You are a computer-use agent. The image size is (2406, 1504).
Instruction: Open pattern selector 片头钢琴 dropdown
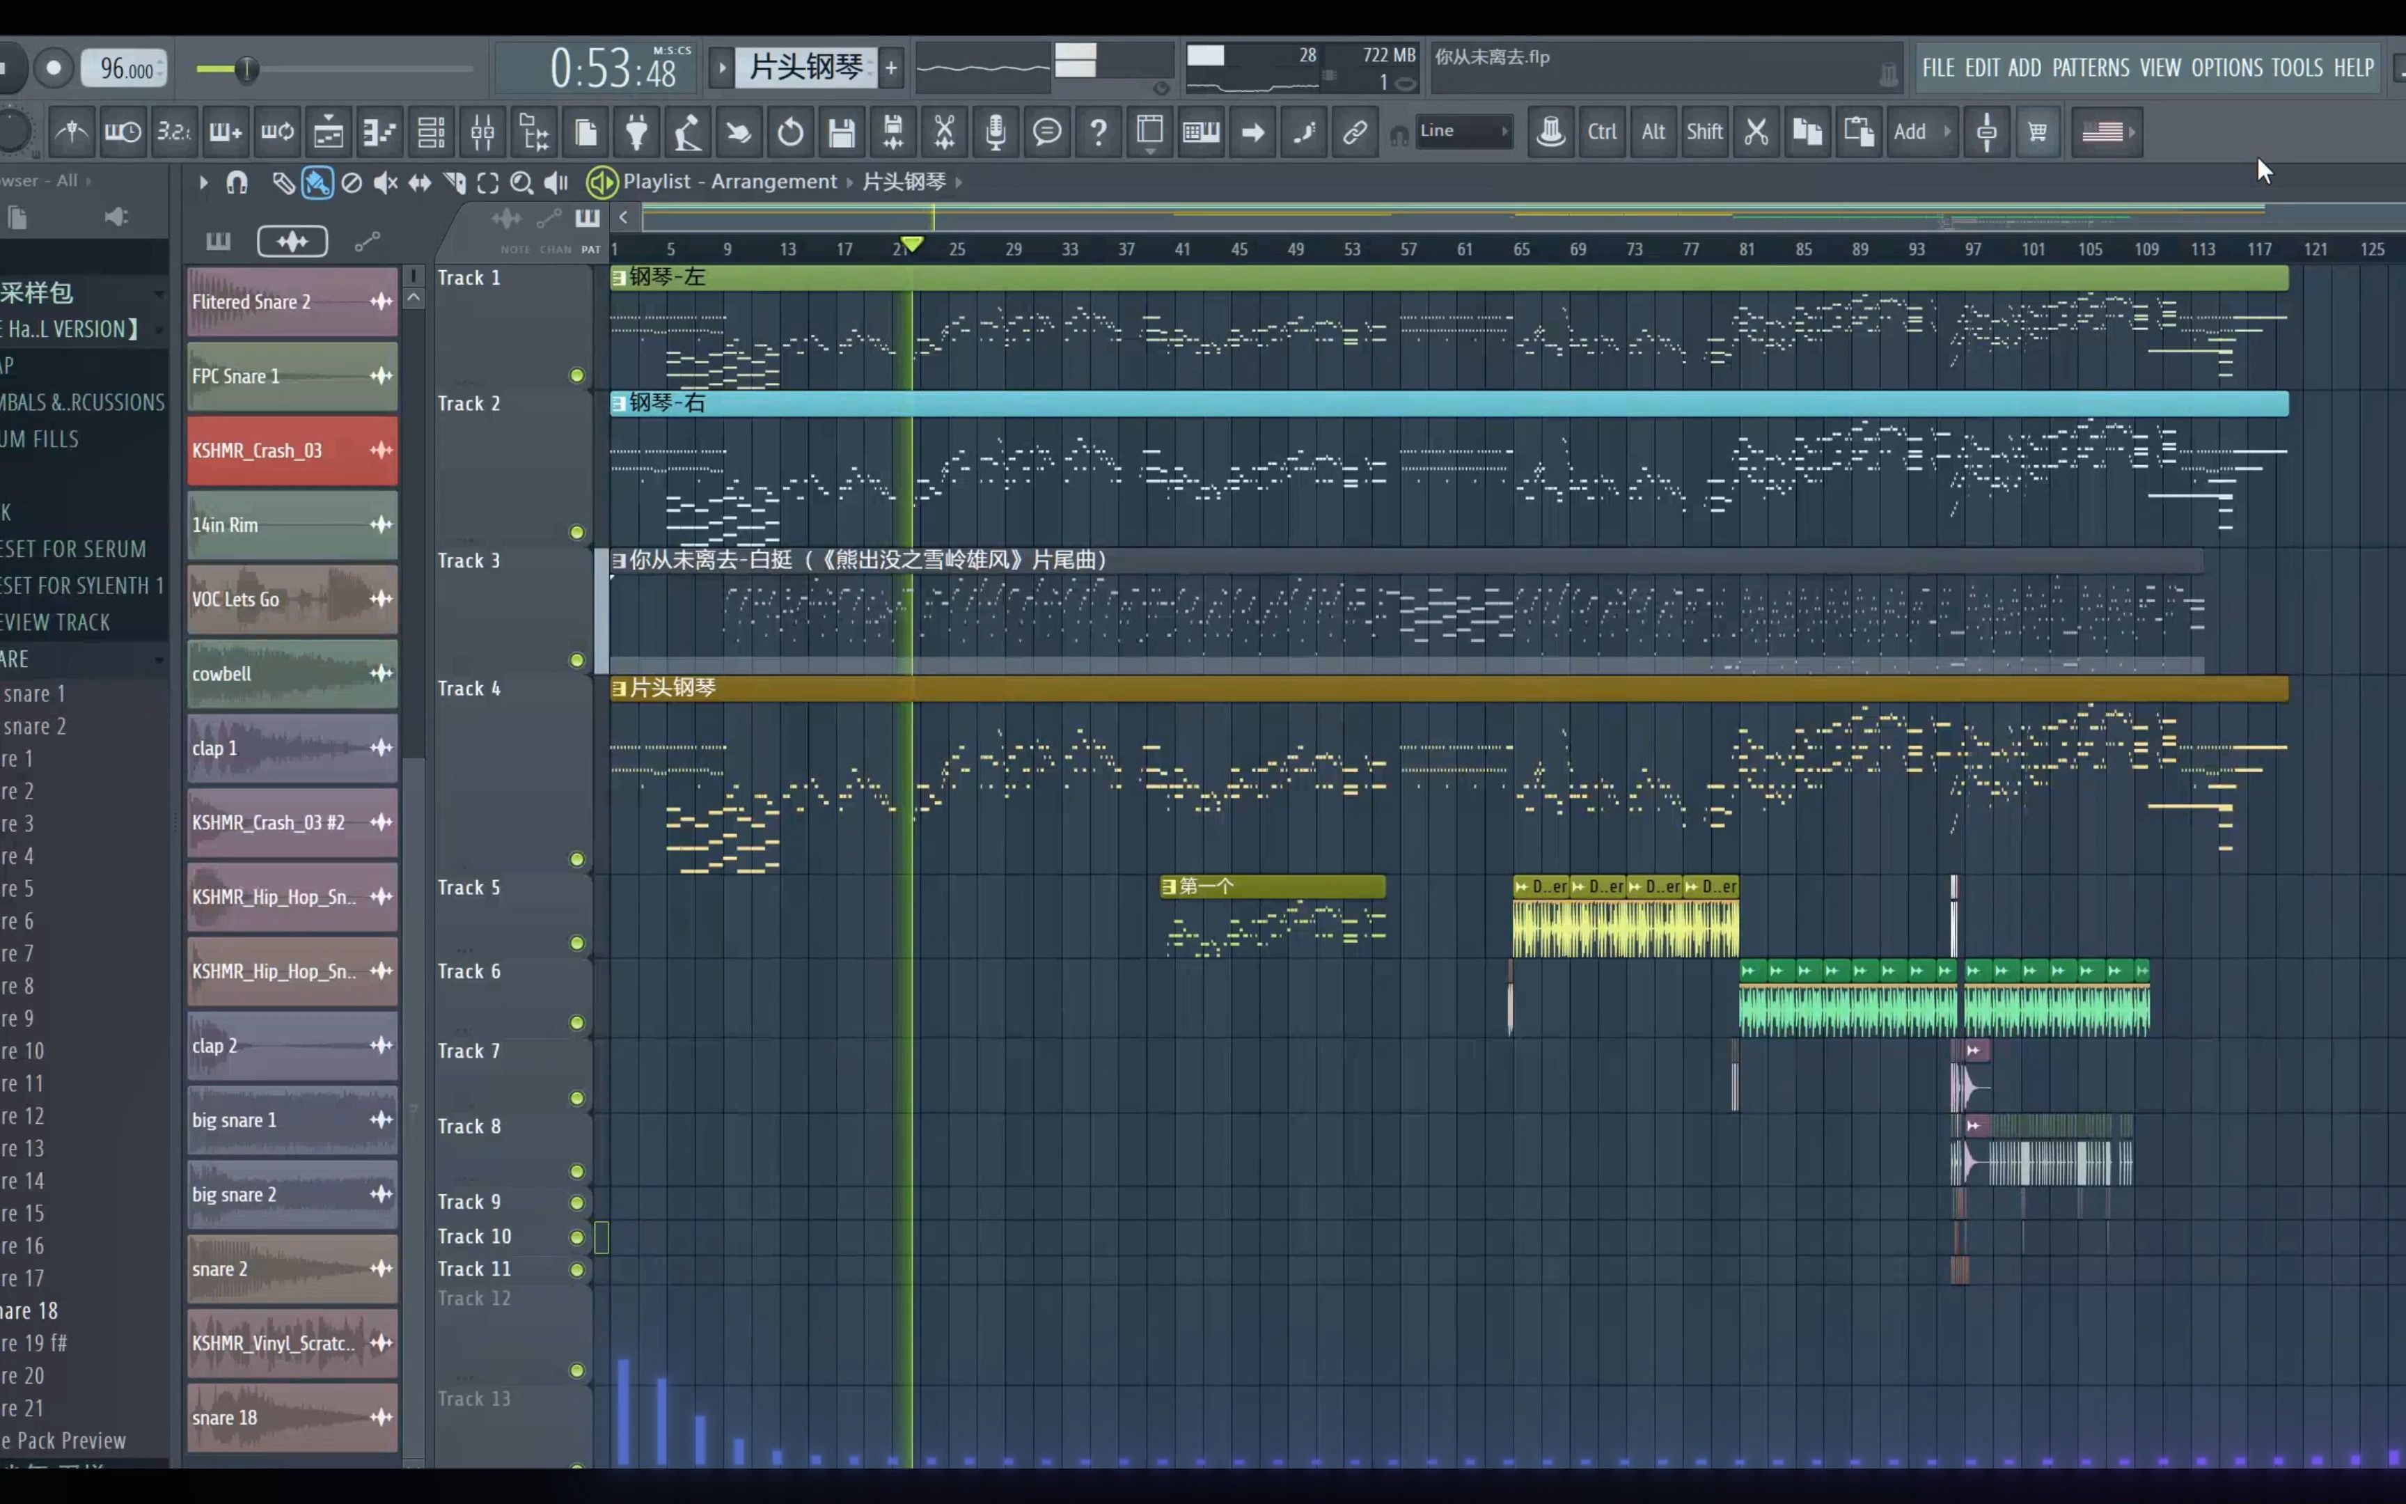(x=808, y=67)
